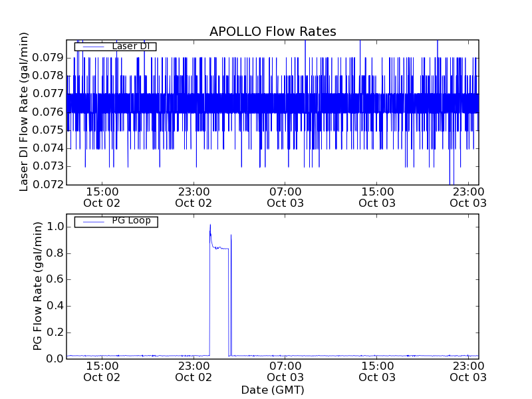
Task: Click '15:00 Oct 02' under the PG Loop plot
Action: (102, 372)
